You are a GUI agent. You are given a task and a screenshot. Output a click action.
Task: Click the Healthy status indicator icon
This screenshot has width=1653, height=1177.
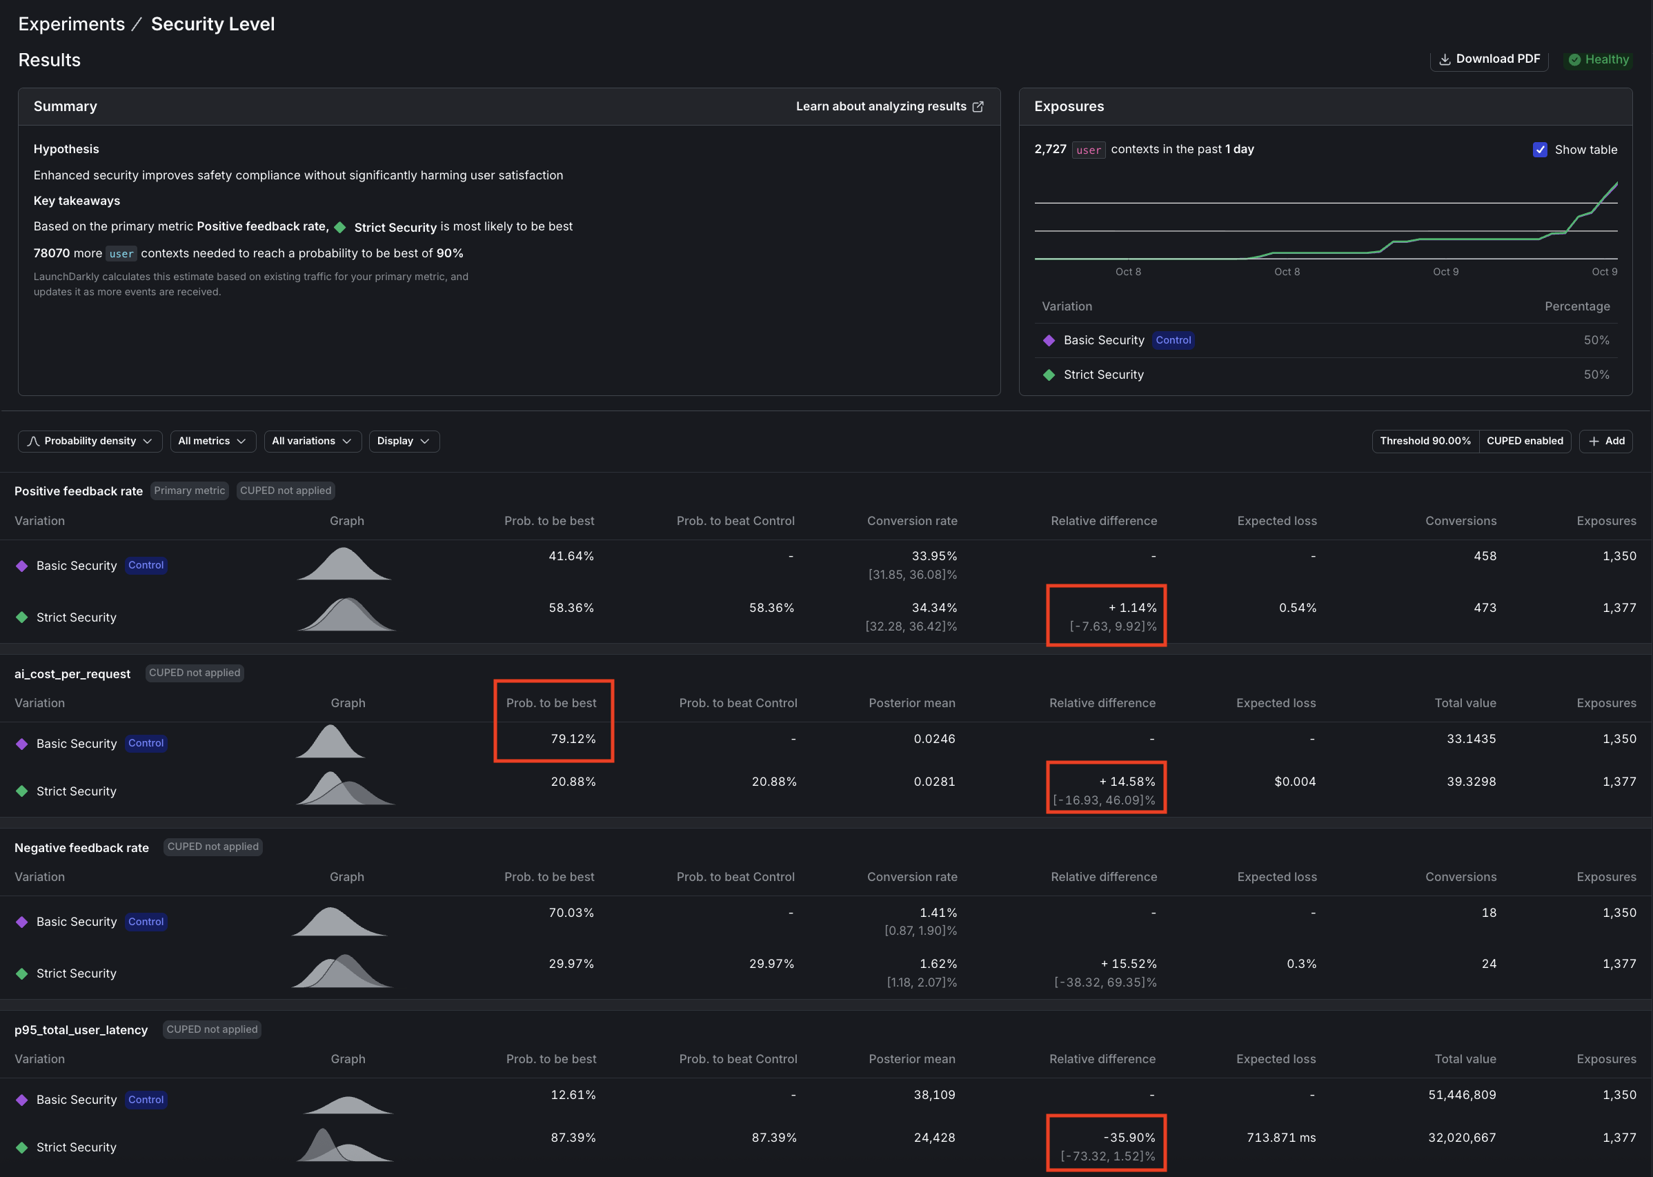[1574, 59]
